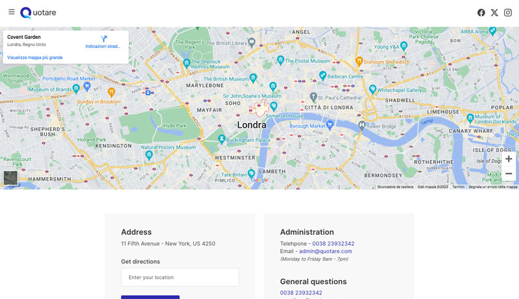519x299 pixels.
Task: Click the Indicazioni stradali directions icon
Action: tap(103, 40)
